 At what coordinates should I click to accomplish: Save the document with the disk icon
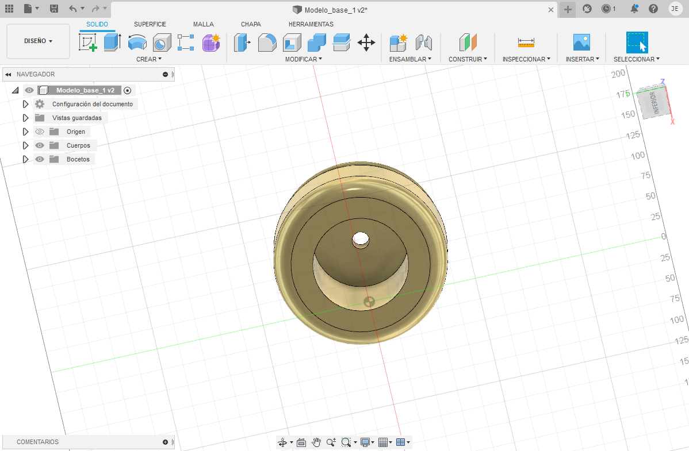(53, 9)
